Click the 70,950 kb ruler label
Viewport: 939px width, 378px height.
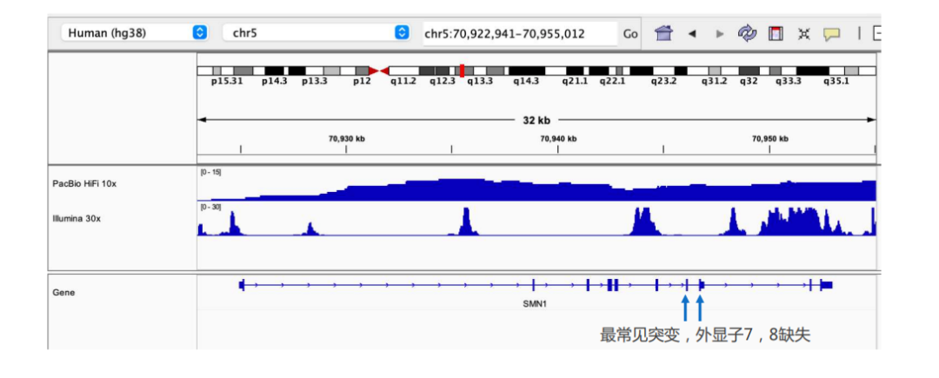[770, 139]
